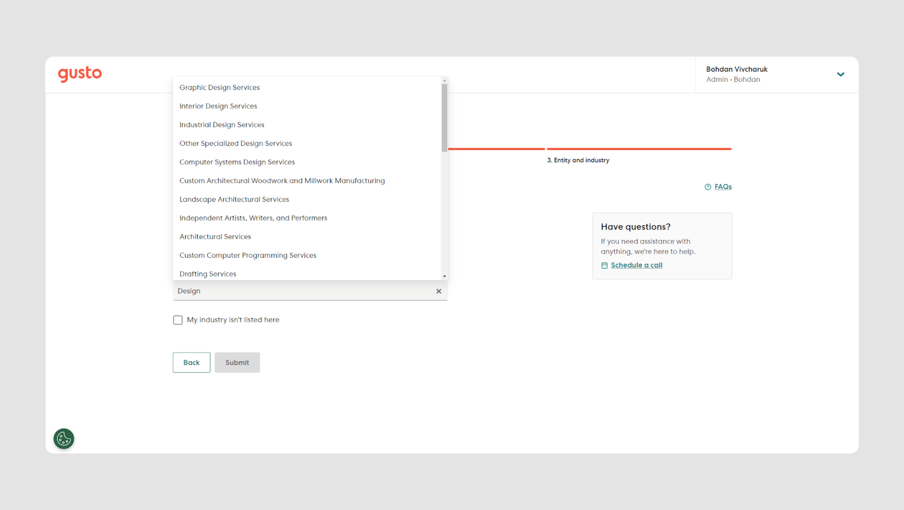Choose Industrial Design Services
This screenshot has width=904, height=510.
[x=307, y=125]
